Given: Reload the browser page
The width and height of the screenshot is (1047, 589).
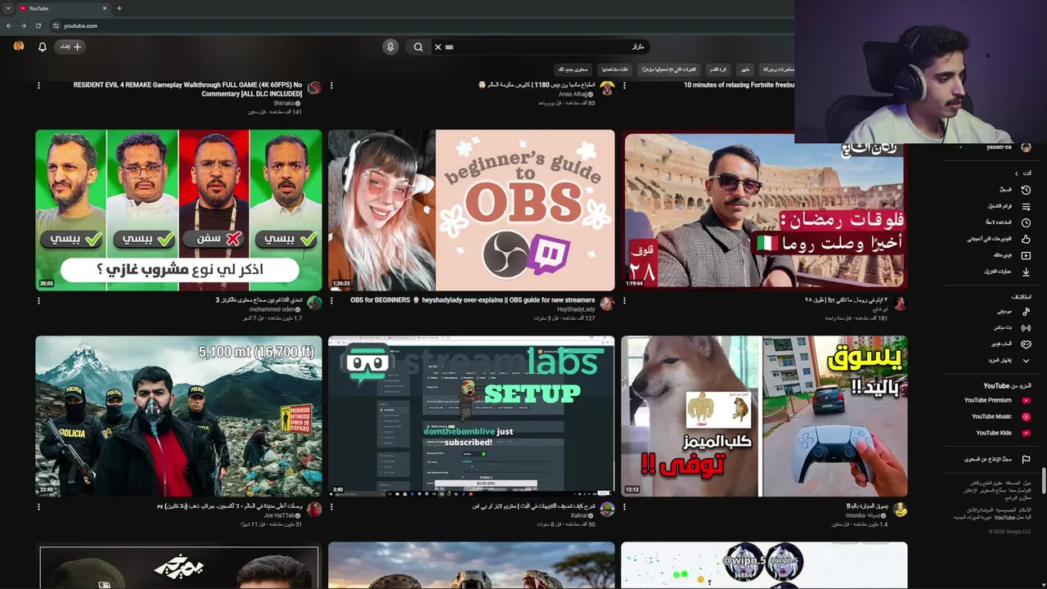Looking at the screenshot, I should click(x=38, y=25).
